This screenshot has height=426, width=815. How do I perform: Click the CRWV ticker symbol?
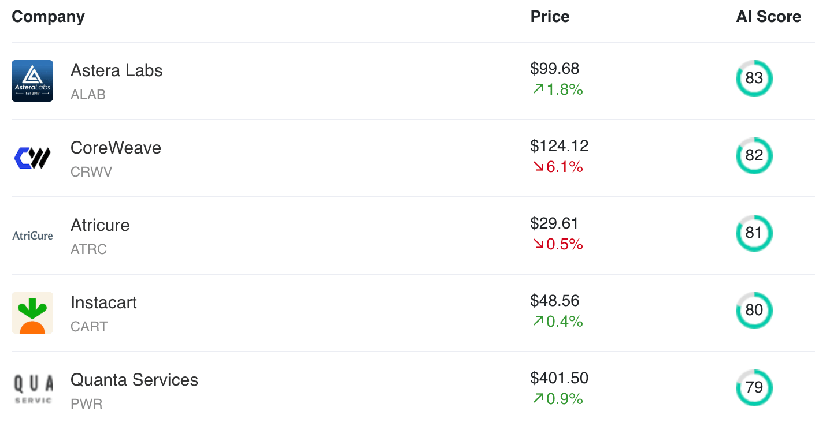coord(91,172)
